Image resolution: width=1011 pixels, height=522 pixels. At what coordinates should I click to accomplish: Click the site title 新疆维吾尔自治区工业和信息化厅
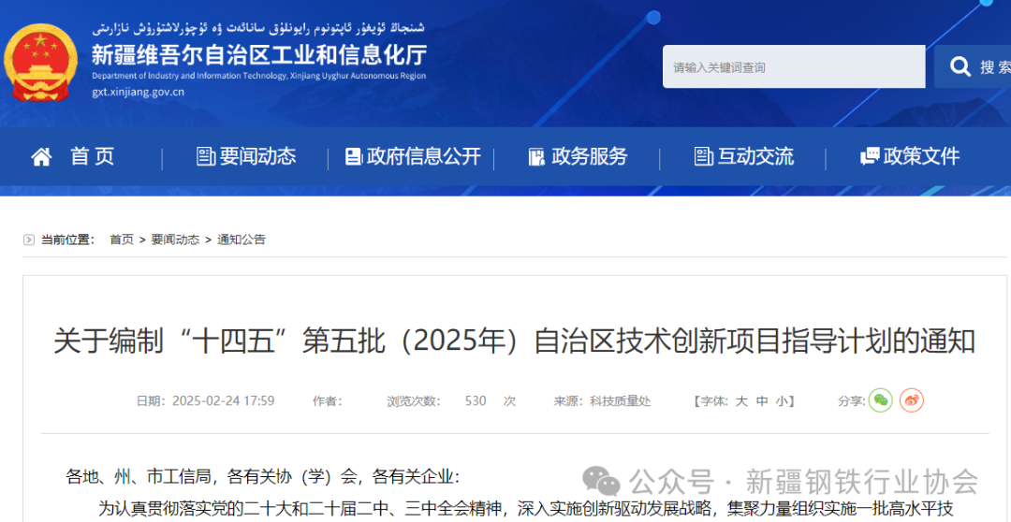[259, 54]
